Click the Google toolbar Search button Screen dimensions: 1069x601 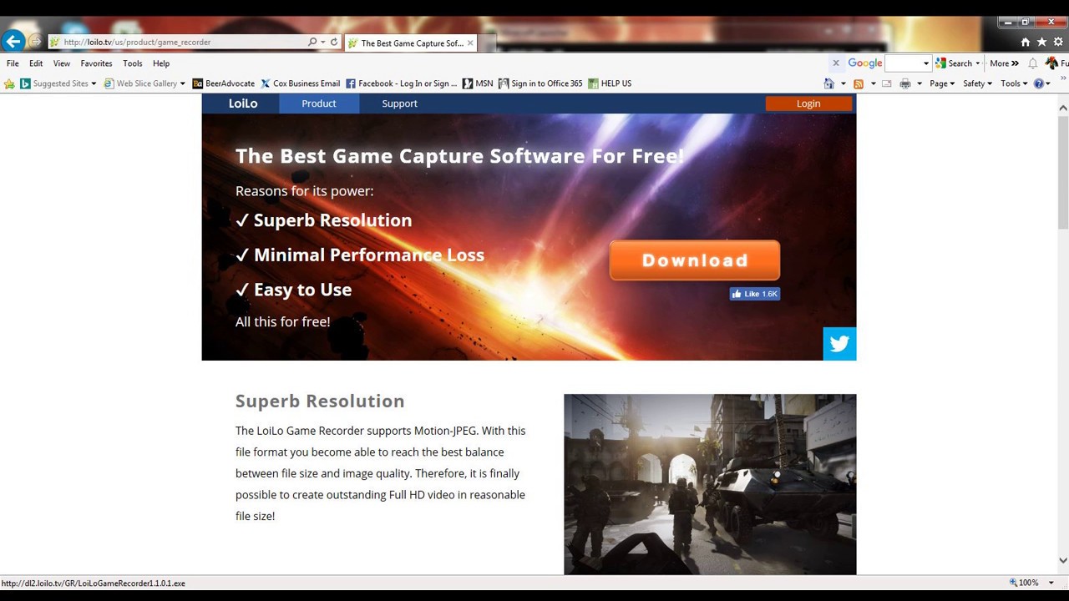point(953,63)
